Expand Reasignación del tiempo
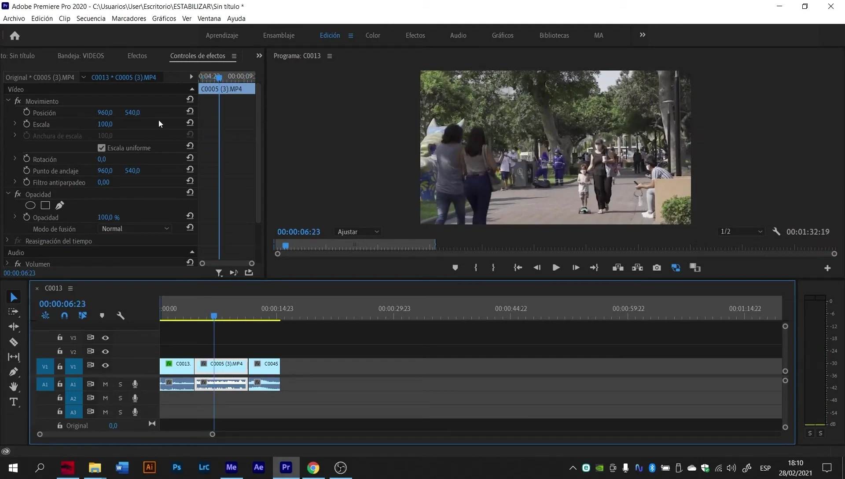This screenshot has height=479, width=845. (x=7, y=240)
